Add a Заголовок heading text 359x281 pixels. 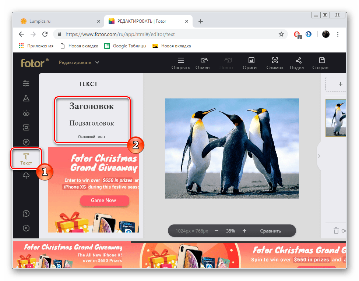tap(92, 107)
